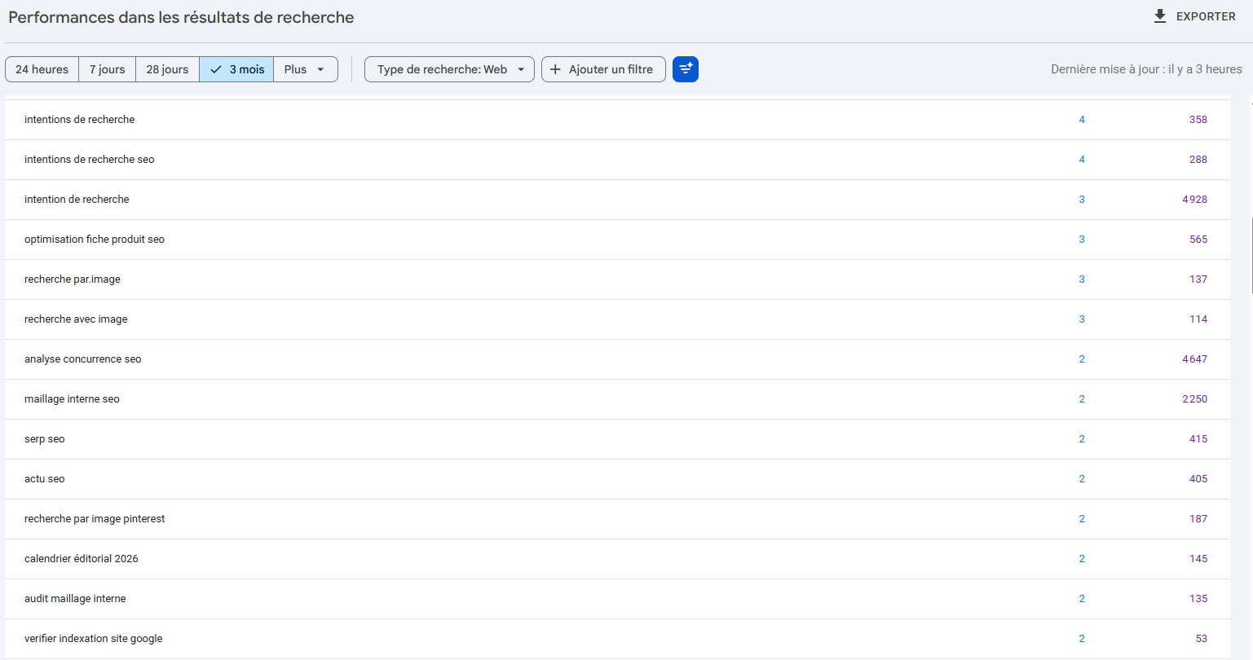1253x660 pixels.
Task: Expand the Type de recherche: Web dropdown
Action: (x=449, y=69)
